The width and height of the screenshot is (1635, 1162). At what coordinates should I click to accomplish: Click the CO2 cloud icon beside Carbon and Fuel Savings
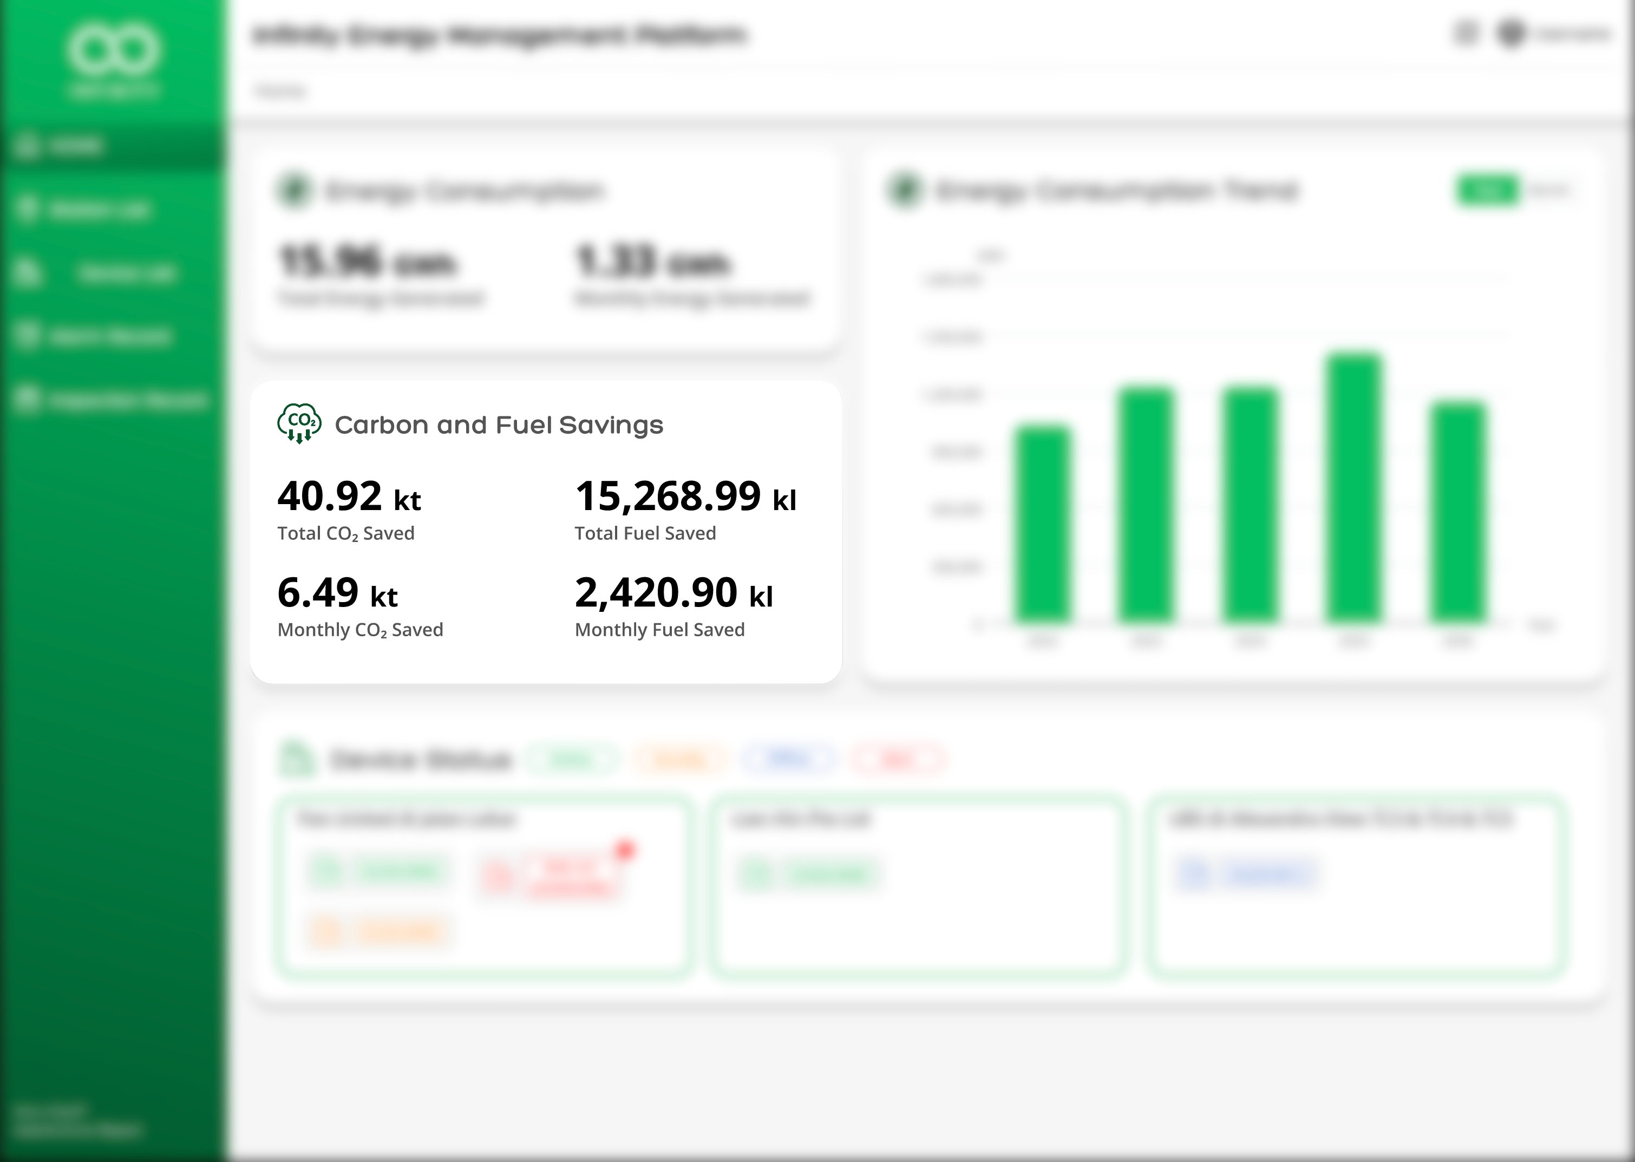[x=299, y=423]
